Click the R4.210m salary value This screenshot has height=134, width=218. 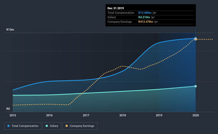click(144, 17)
